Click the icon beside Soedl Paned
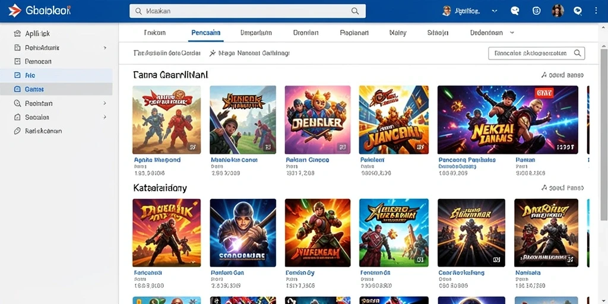 [x=544, y=188]
